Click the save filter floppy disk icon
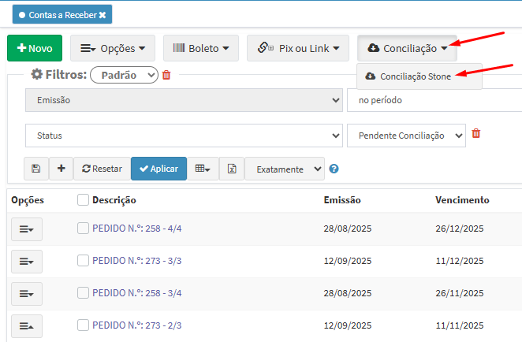 pos(36,169)
